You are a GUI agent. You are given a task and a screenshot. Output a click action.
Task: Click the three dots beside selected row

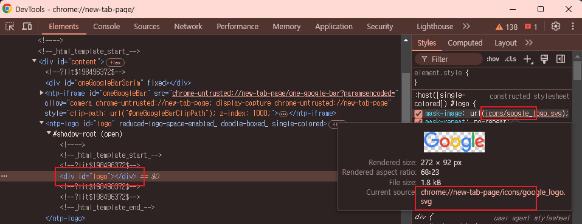[4, 176]
